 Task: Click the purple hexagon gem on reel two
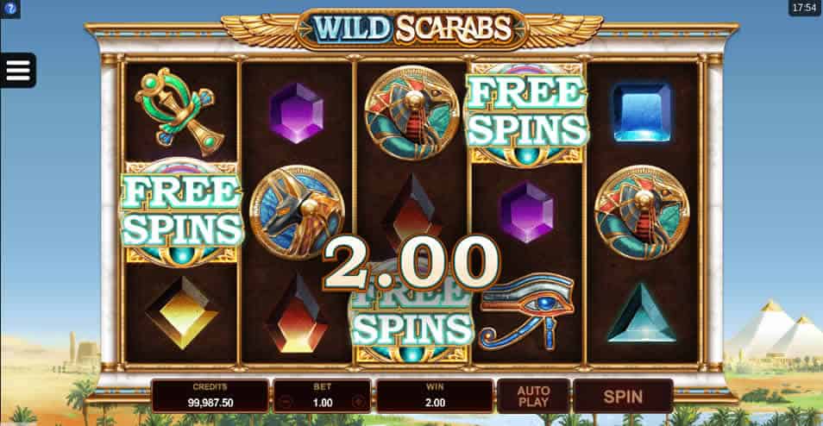point(297,113)
